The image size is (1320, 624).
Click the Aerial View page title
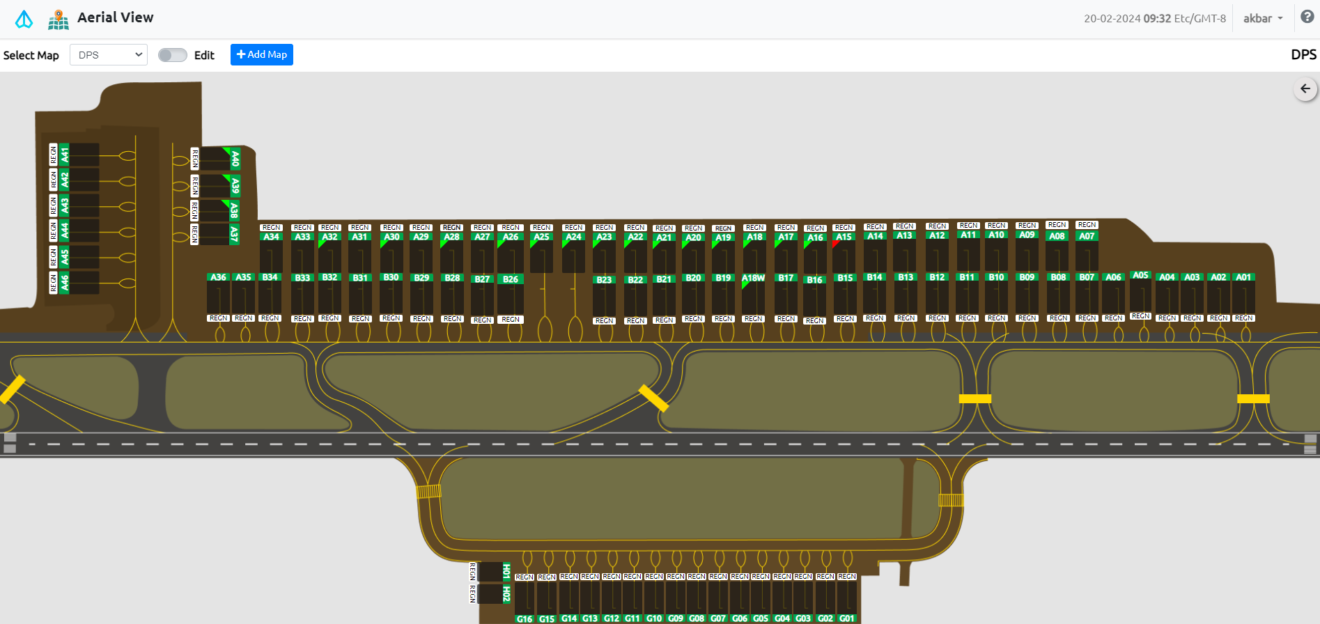(115, 17)
